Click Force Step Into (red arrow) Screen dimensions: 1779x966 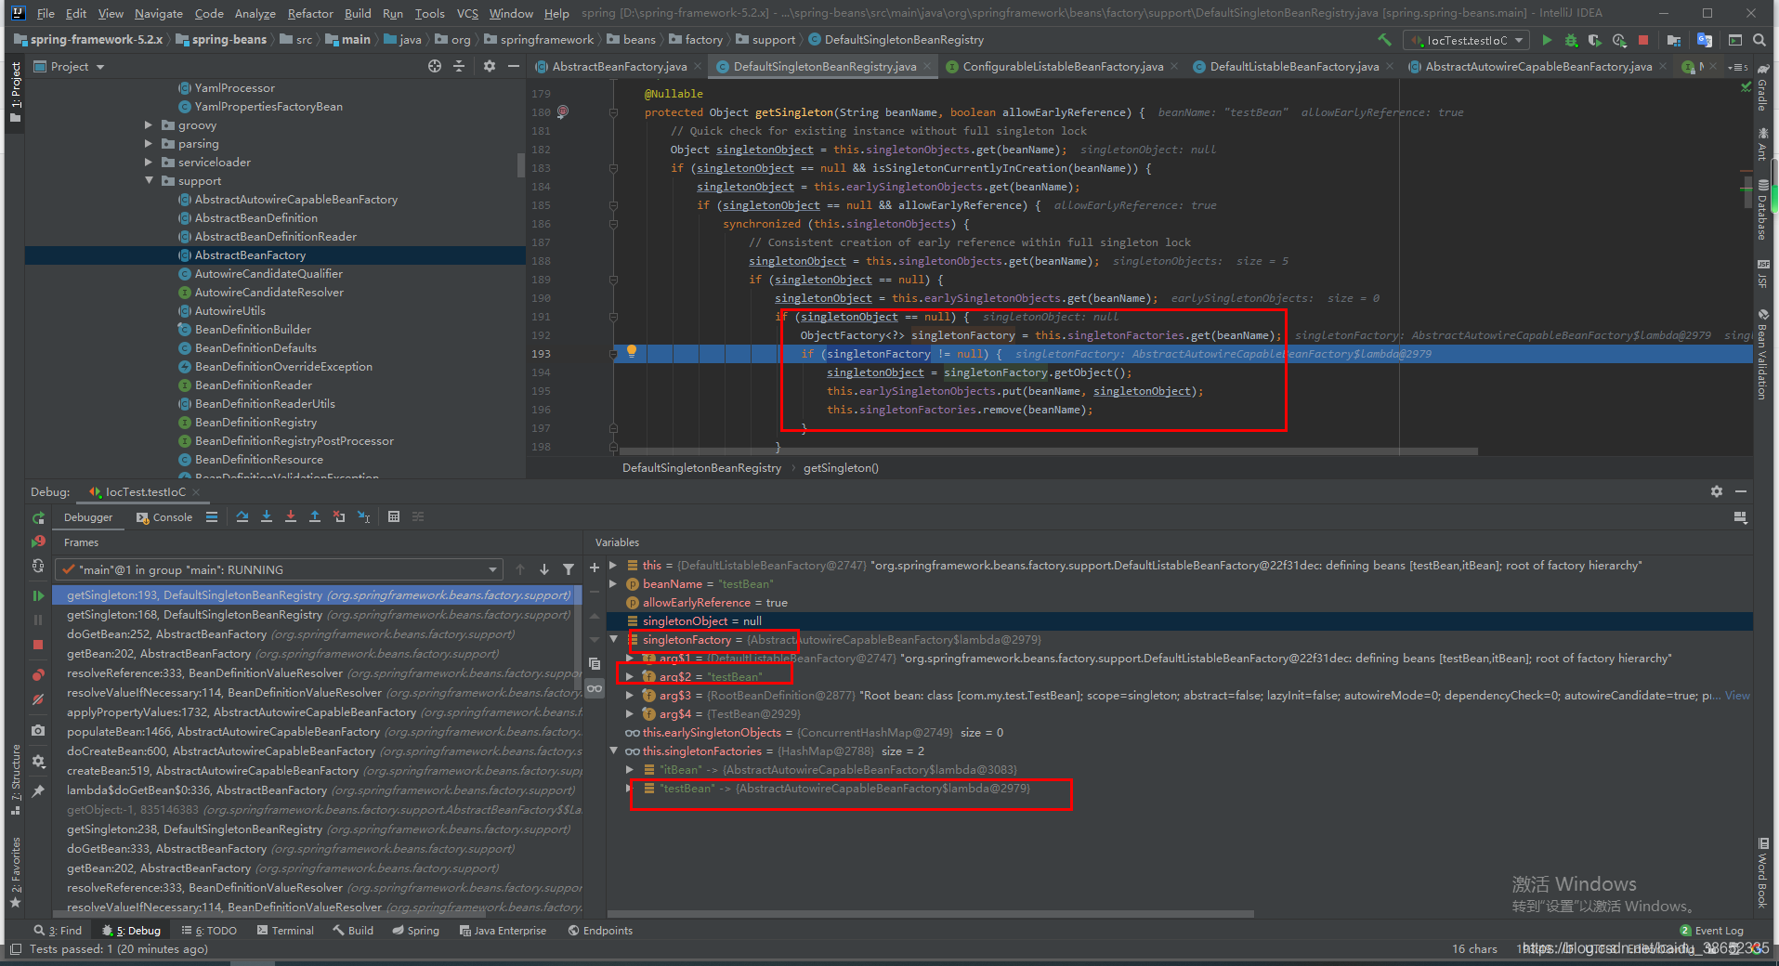pos(291,516)
